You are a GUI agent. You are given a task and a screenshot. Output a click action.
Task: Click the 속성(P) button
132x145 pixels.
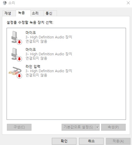coord(113,127)
